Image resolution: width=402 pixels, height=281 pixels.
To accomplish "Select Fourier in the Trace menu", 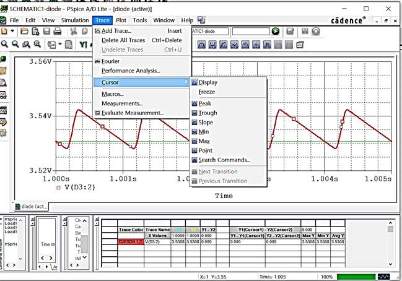I will tap(141, 61).
